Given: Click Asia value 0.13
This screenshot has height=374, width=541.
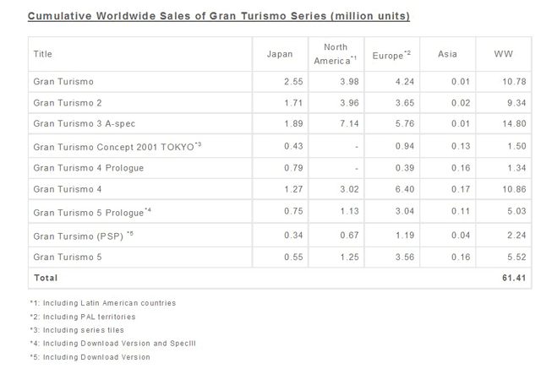Looking at the screenshot, I should pos(461,146).
